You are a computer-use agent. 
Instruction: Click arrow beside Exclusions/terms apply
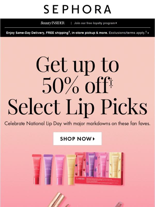click(x=148, y=33)
